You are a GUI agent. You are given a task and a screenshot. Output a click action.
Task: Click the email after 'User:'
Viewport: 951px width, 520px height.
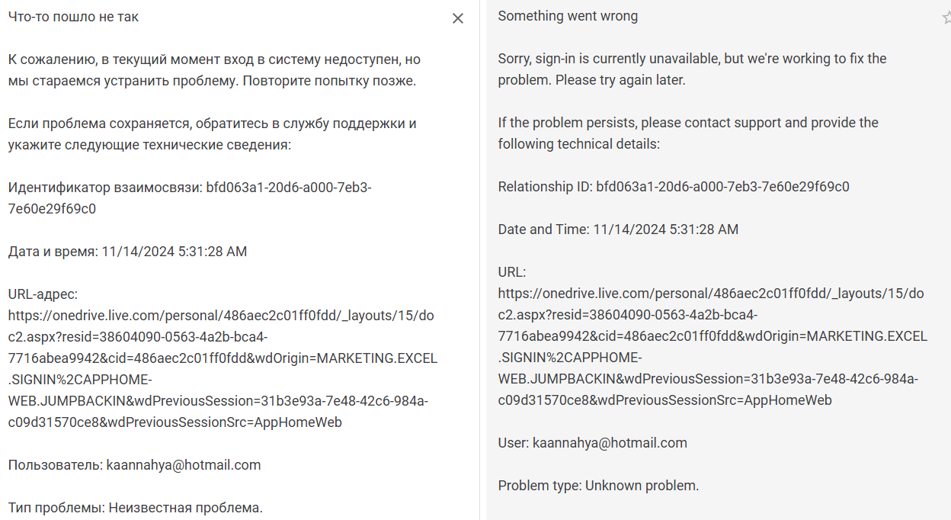[610, 443]
